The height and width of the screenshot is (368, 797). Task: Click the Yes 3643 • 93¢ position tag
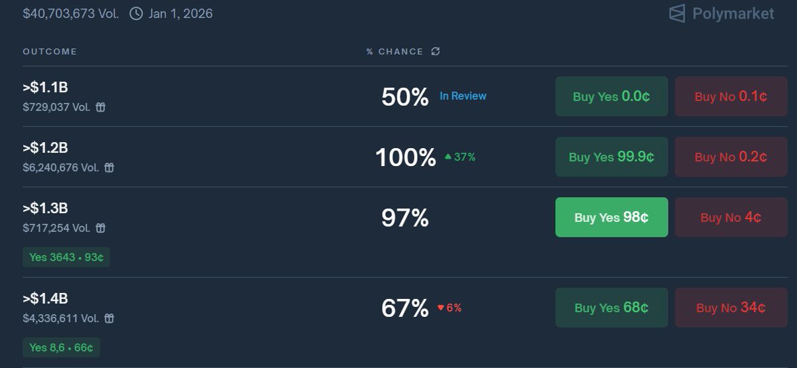click(x=66, y=257)
